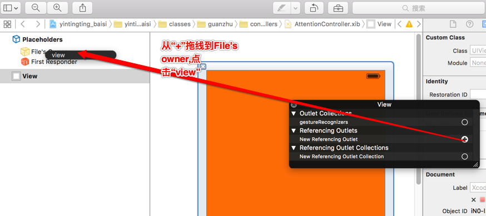Open the con...llers folder breadcrumb
Screen dimensions: 486x216
(x=259, y=24)
